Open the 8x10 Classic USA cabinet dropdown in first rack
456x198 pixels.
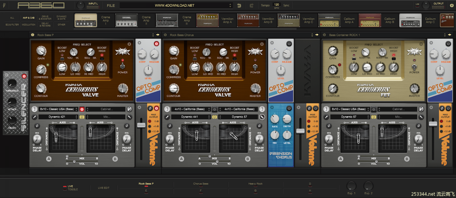58,109
